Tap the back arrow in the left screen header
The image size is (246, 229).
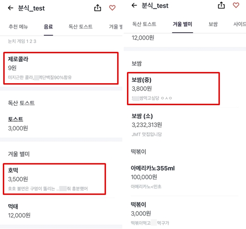(x=11, y=8)
